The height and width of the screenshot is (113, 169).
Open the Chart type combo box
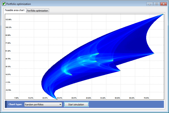(x=43, y=105)
